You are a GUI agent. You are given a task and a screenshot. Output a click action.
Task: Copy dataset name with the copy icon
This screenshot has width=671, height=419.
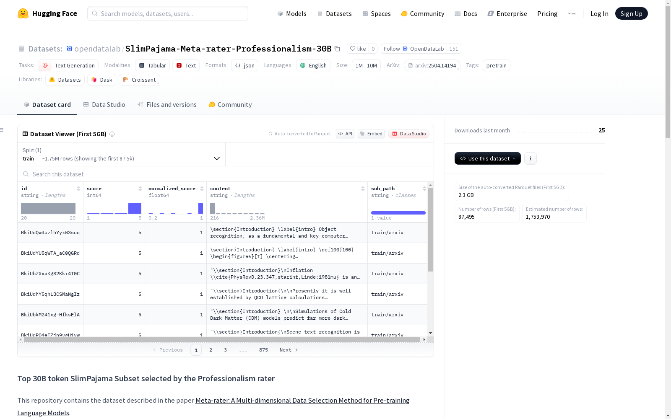[x=337, y=49]
